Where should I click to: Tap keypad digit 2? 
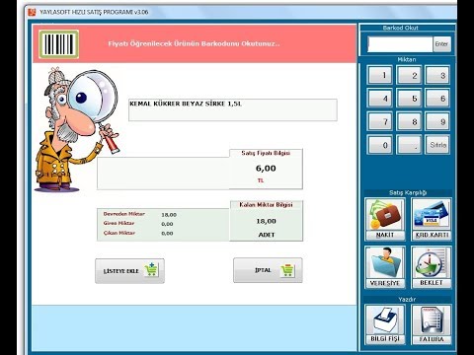tap(409, 75)
